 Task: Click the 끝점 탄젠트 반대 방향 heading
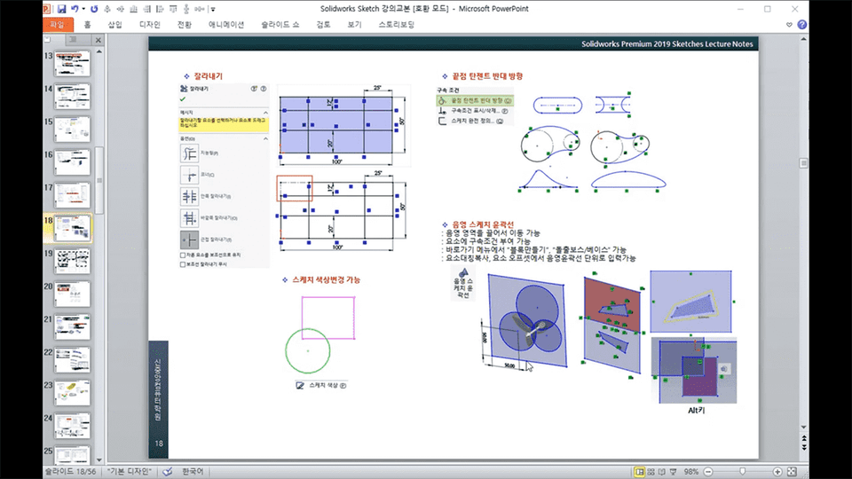pos(487,76)
